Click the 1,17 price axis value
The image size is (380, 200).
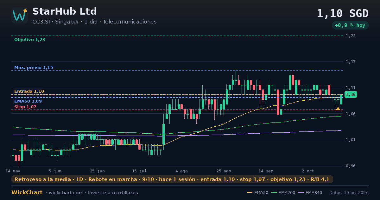351,62
